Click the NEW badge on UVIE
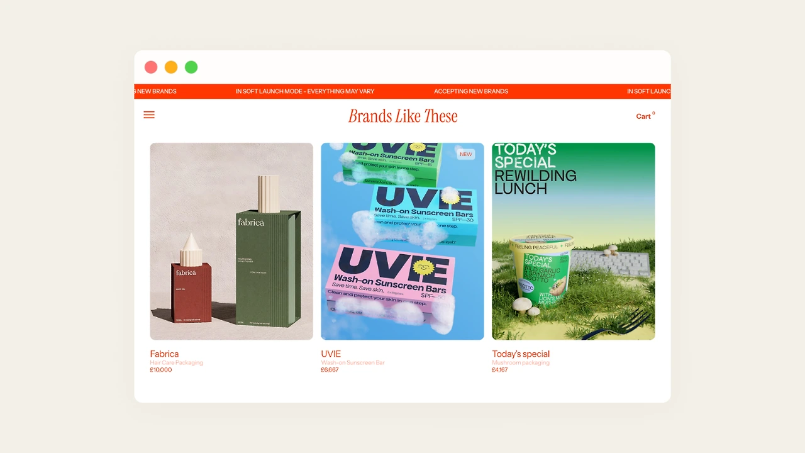The width and height of the screenshot is (805, 453). [466, 154]
